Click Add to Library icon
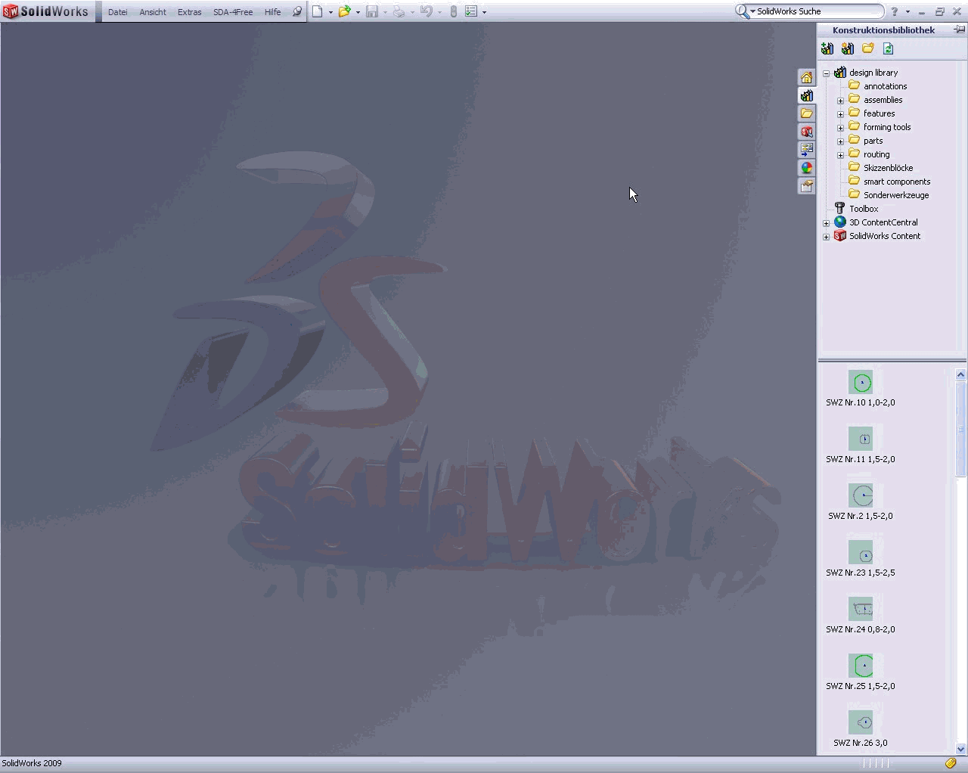The height and width of the screenshot is (773, 968). tap(827, 48)
